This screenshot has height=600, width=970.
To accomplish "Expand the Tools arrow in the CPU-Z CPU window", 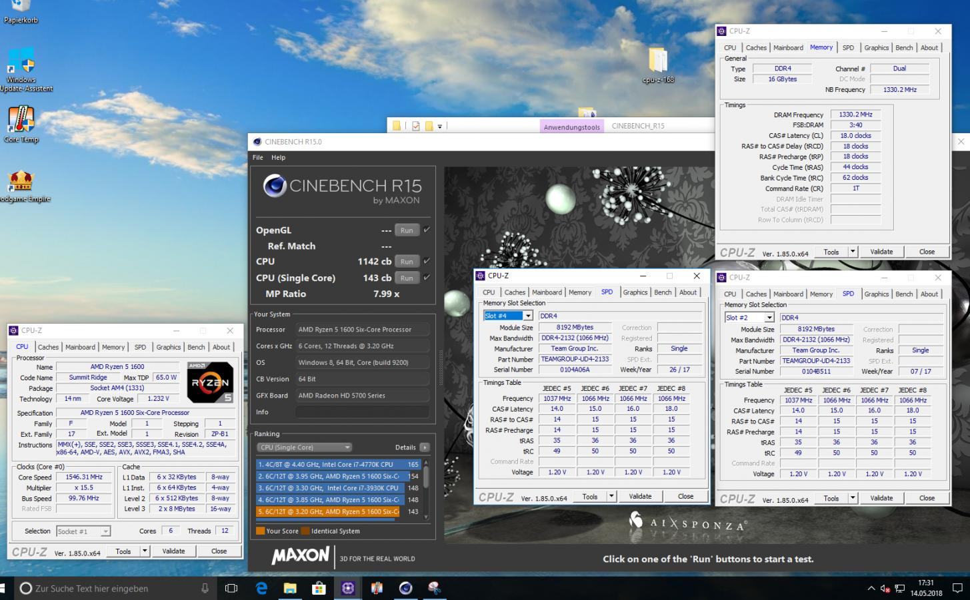I will click(145, 551).
